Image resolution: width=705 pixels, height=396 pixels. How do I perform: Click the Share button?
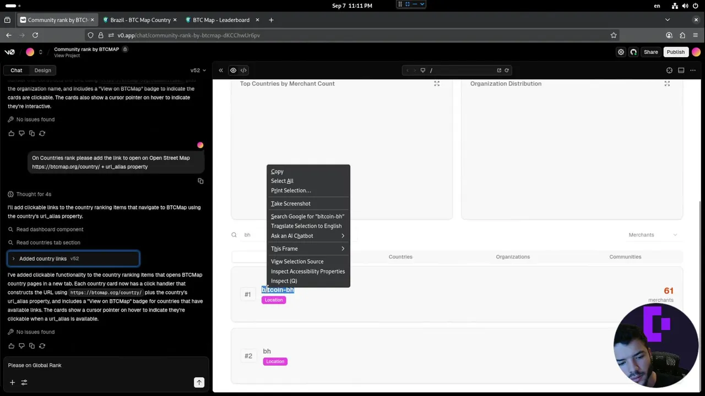[650, 52]
